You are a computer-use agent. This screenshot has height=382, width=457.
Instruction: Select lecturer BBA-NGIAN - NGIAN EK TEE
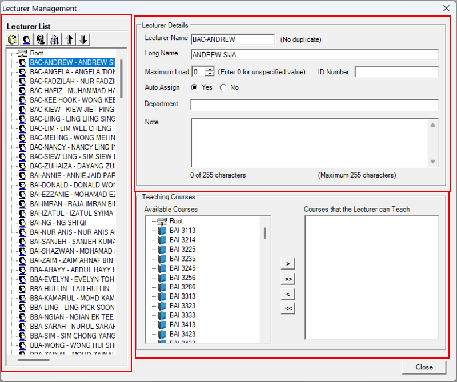point(72,317)
